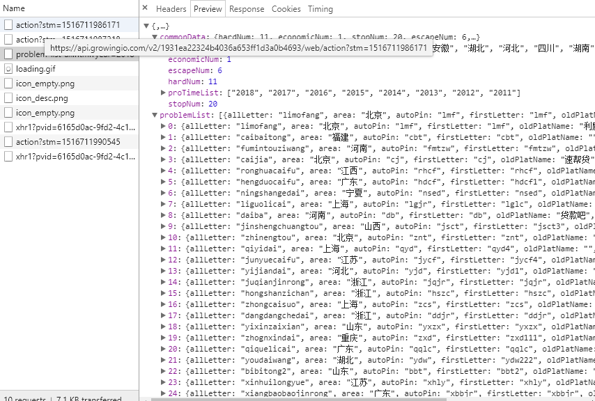
Task: Click the escapeNum property
Action: (x=194, y=70)
